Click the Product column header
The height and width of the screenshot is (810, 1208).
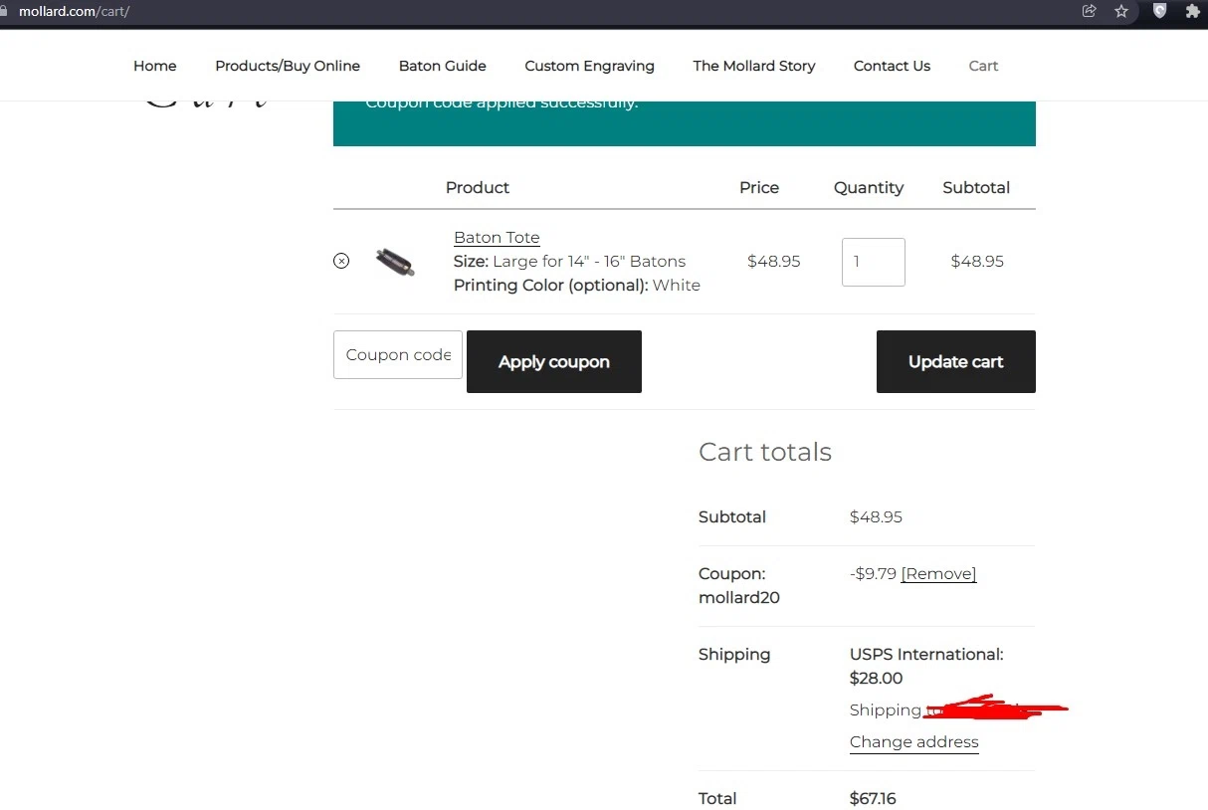pyautogui.click(x=478, y=187)
